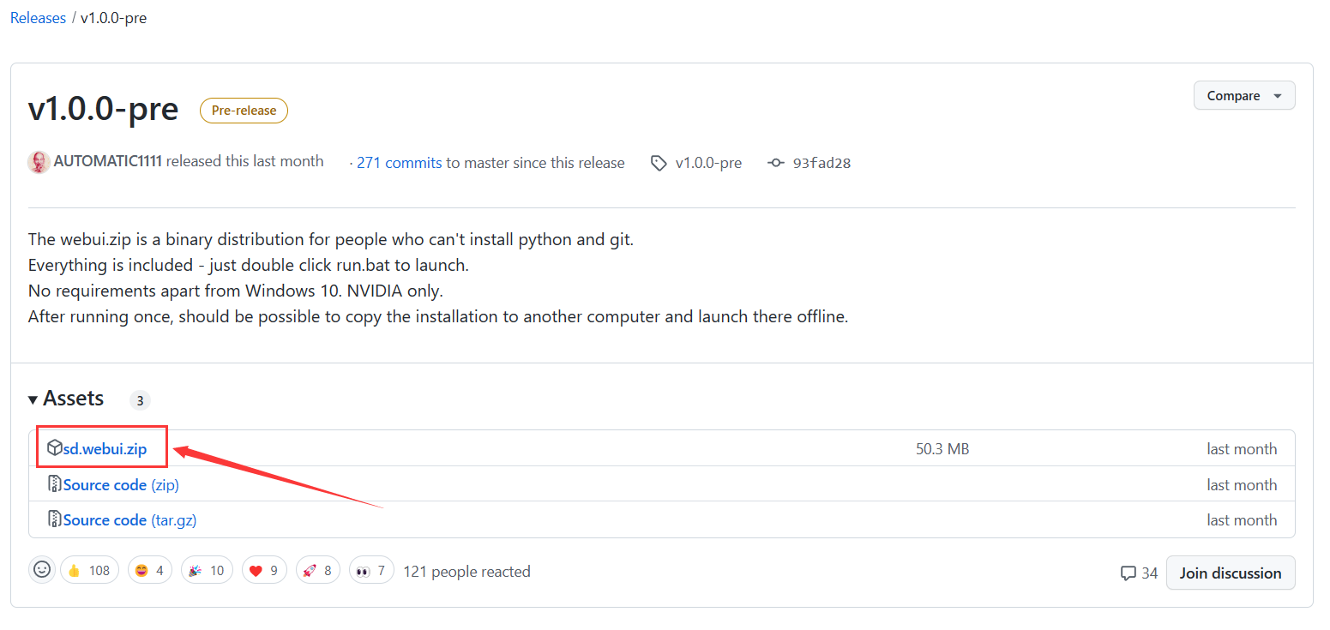
Task: Click the '121 people reacted' text
Action: tap(467, 571)
